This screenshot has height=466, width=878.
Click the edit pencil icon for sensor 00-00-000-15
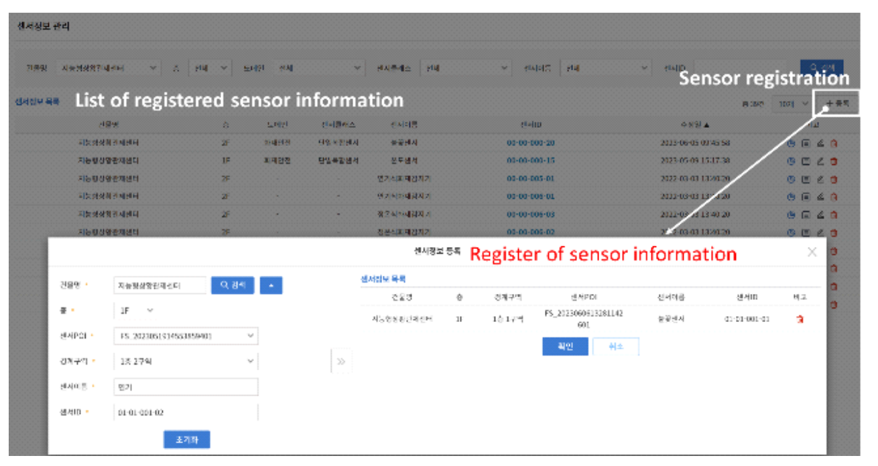(820, 161)
